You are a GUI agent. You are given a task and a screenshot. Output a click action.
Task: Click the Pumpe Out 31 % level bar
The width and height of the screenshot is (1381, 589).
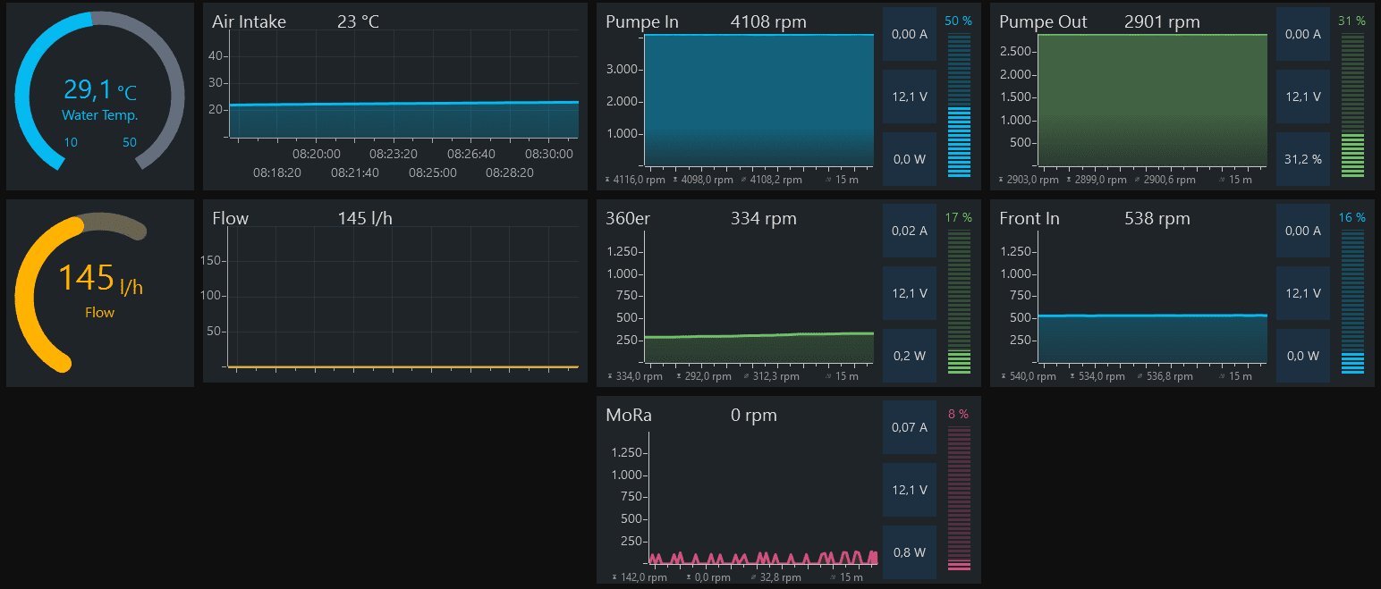(x=1351, y=105)
